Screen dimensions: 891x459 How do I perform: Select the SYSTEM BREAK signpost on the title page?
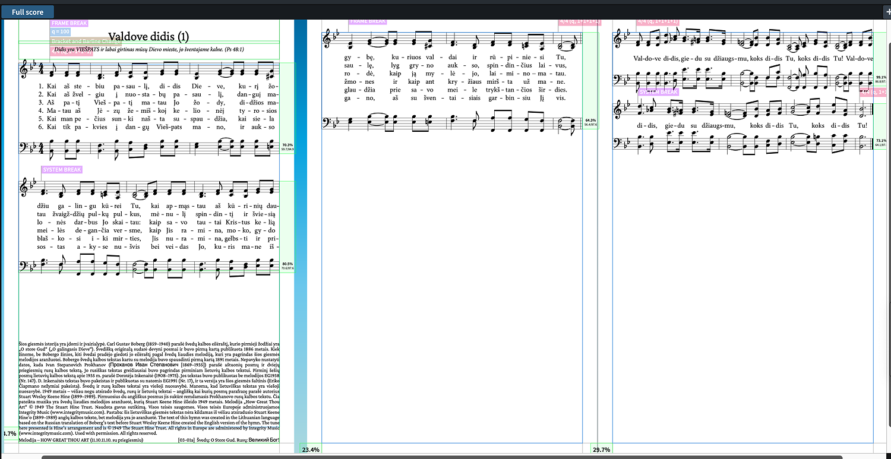coord(62,170)
